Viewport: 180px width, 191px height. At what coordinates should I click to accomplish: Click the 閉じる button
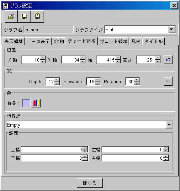90,183
